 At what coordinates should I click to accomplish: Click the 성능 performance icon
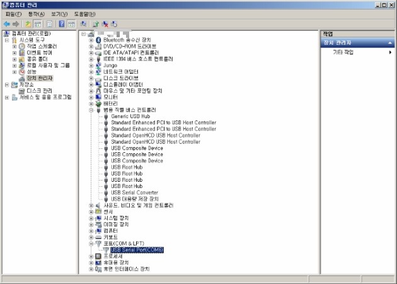tap(22, 72)
